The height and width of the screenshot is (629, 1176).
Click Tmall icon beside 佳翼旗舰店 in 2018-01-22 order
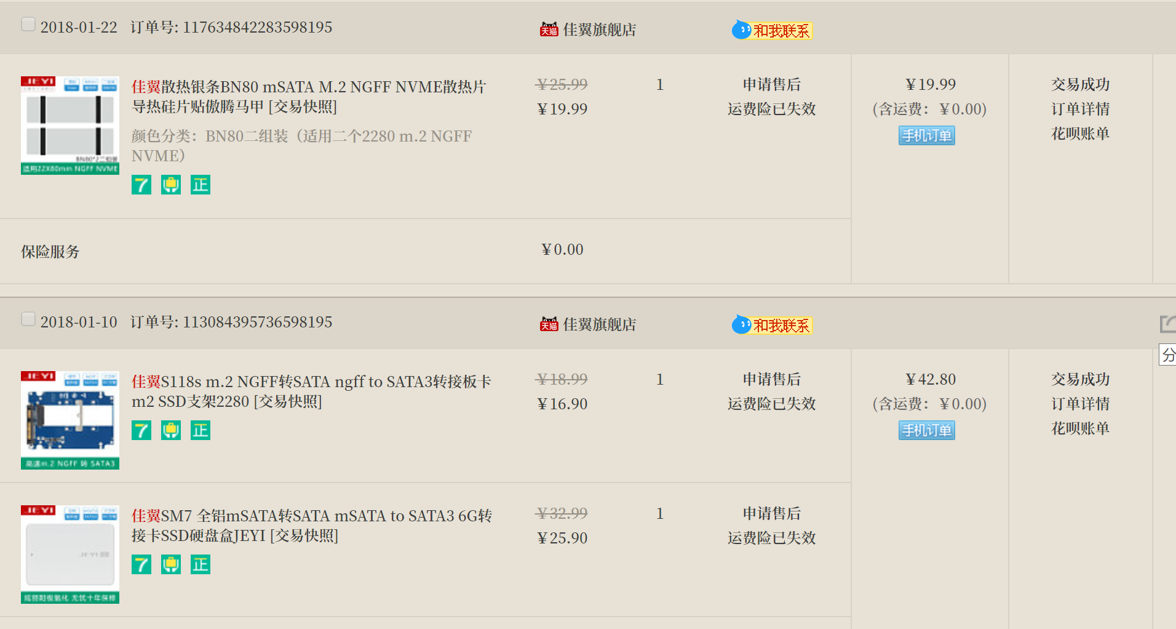(x=549, y=30)
